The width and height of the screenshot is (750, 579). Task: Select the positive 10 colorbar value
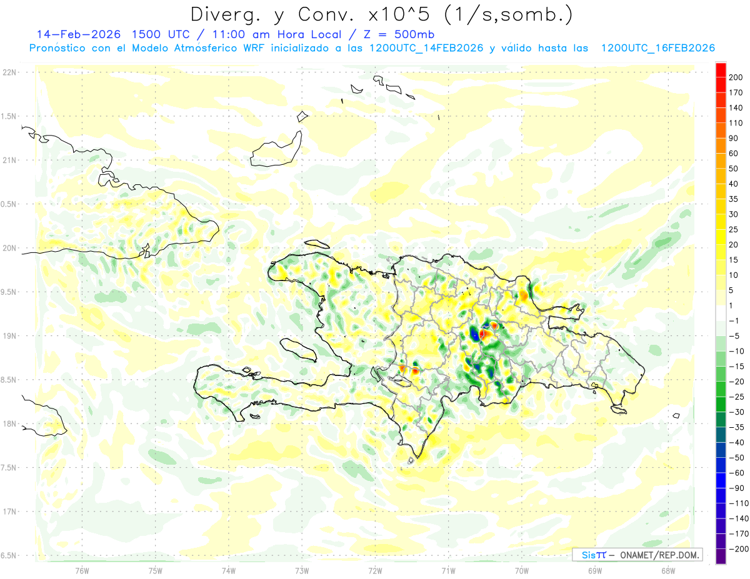(733, 275)
